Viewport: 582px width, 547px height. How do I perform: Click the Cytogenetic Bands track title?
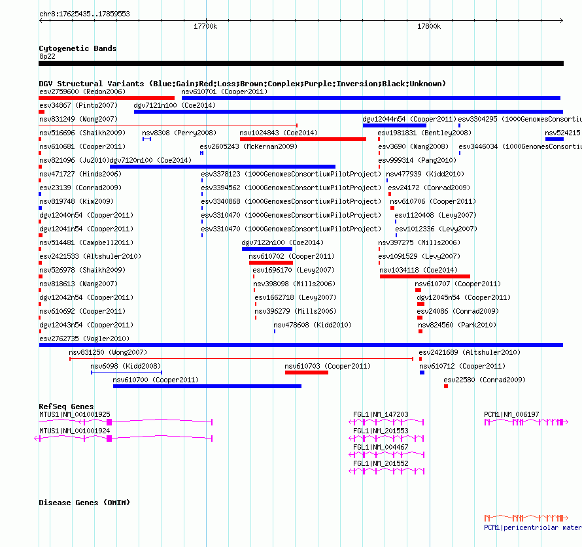[78, 48]
